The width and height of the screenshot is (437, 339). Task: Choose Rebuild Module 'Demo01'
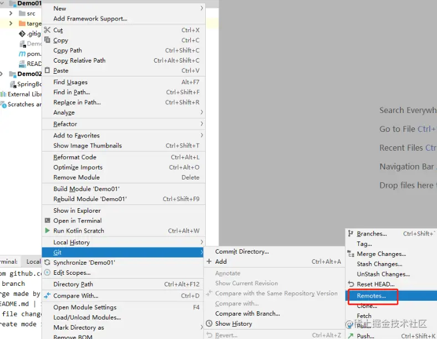point(124,199)
